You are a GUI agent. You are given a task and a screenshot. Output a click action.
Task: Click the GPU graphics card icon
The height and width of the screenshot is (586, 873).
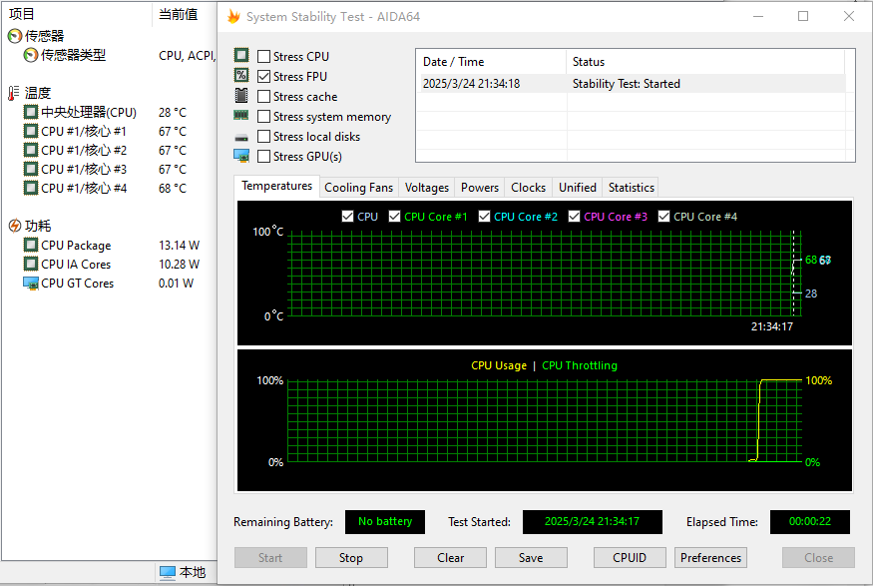pyautogui.click(x=239, y=156)
